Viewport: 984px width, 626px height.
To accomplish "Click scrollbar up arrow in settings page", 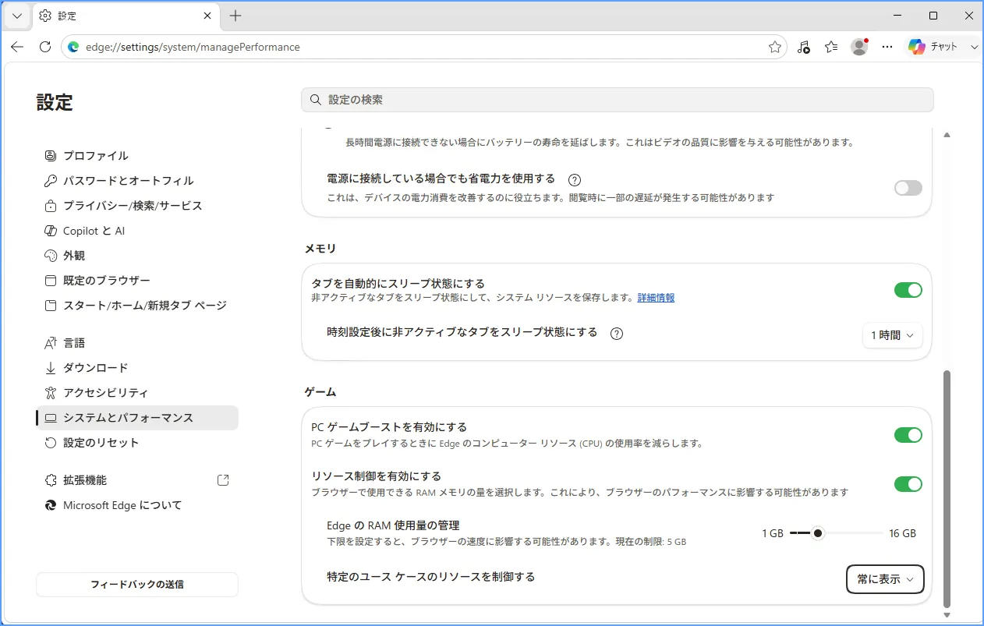I will [x=947, y=135].
